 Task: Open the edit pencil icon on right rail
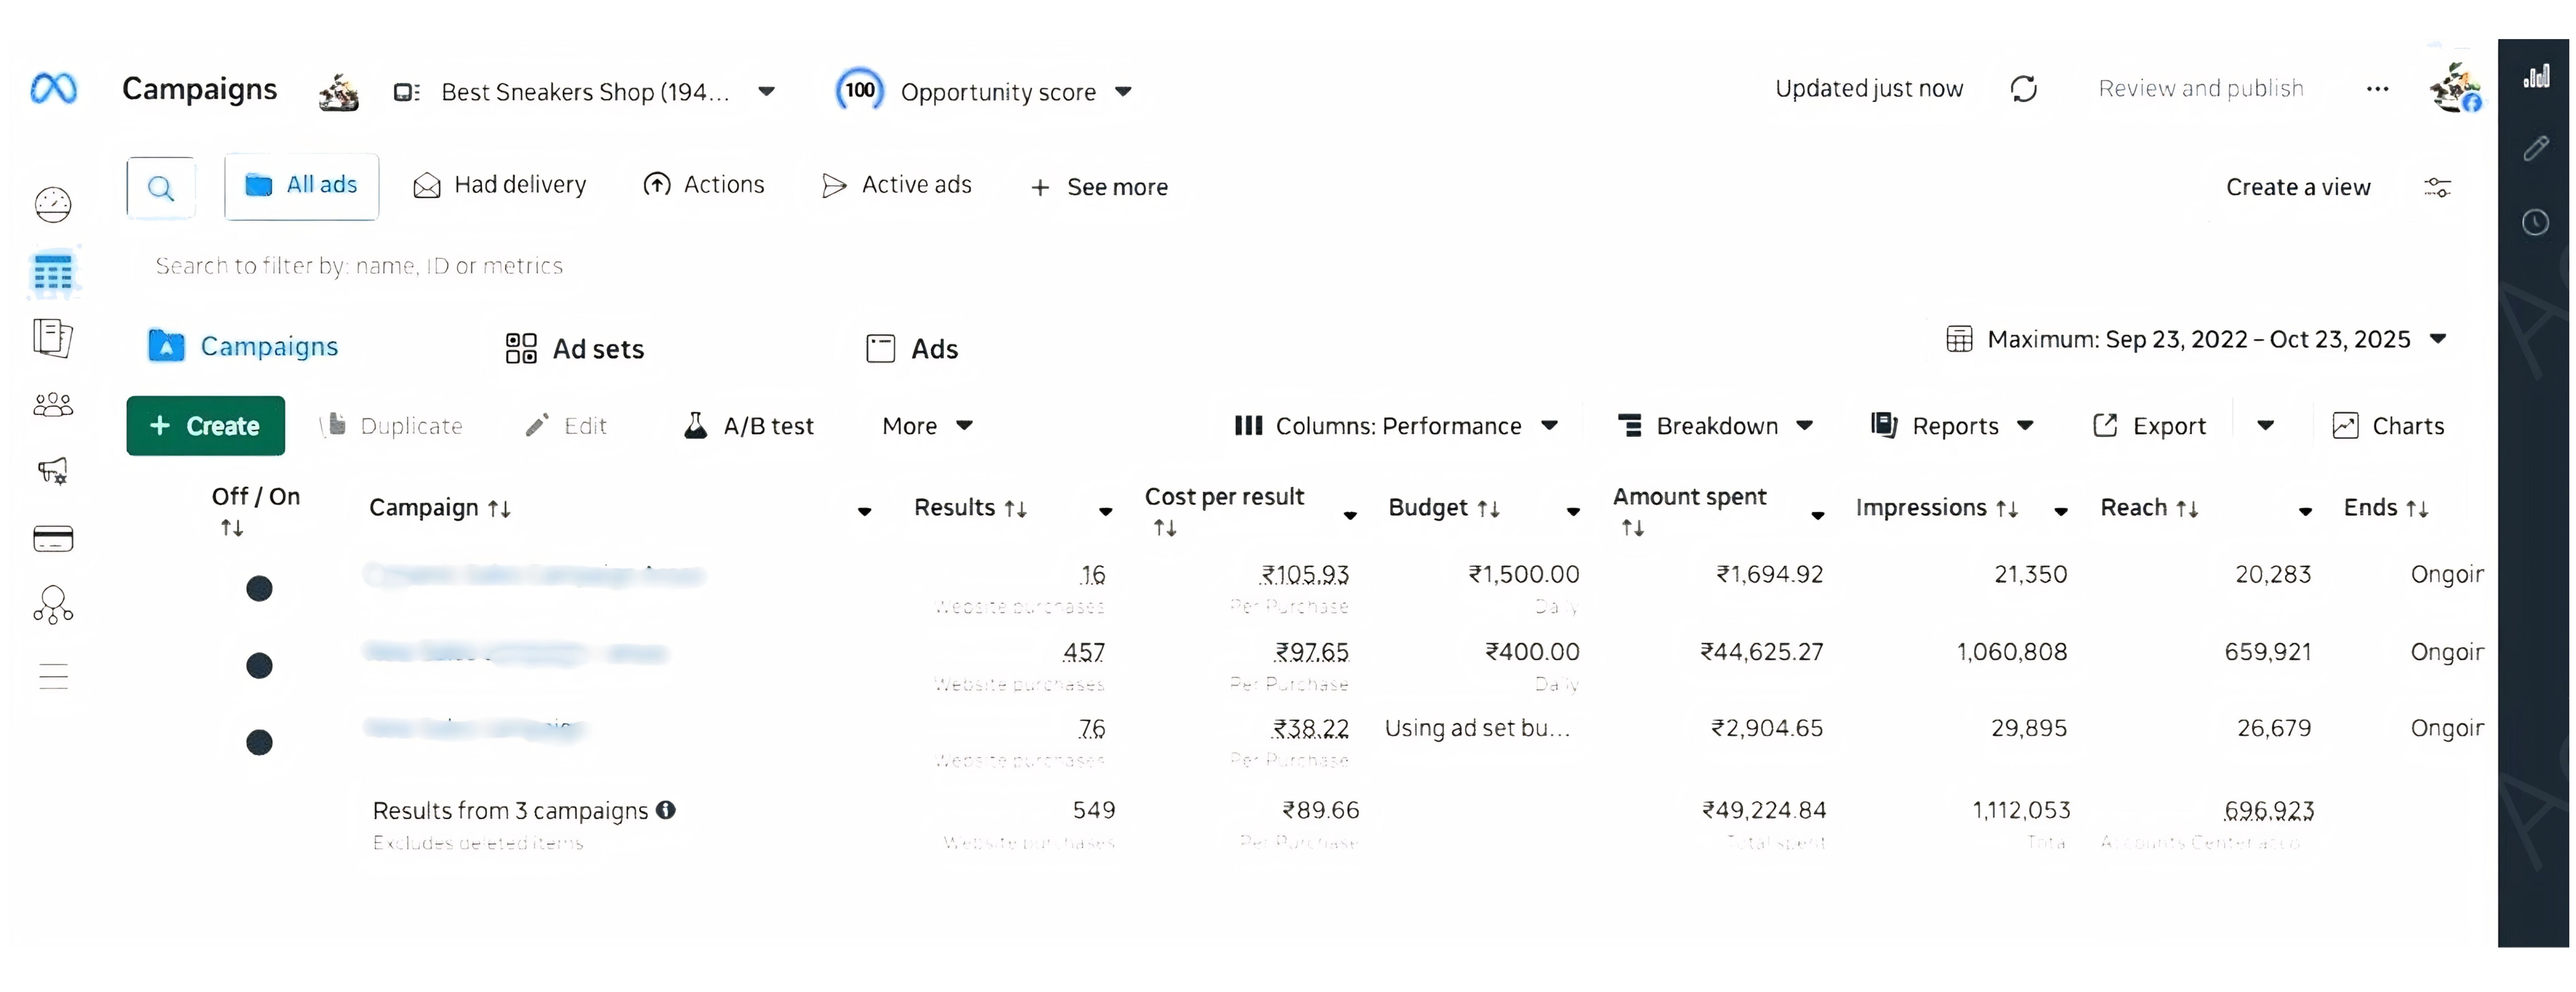[x=2536, y=149]
